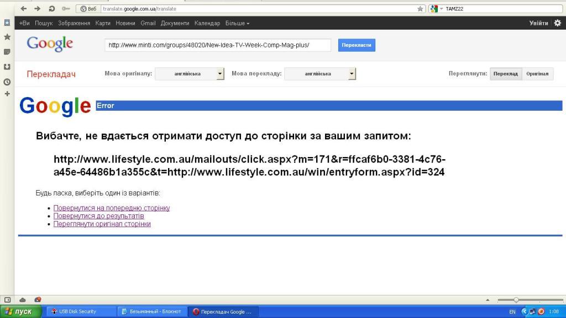Toggle panels with the status bar panel icon
This screenshot has height=318, width=566.
pyautogui.click(x=8, y=300)
